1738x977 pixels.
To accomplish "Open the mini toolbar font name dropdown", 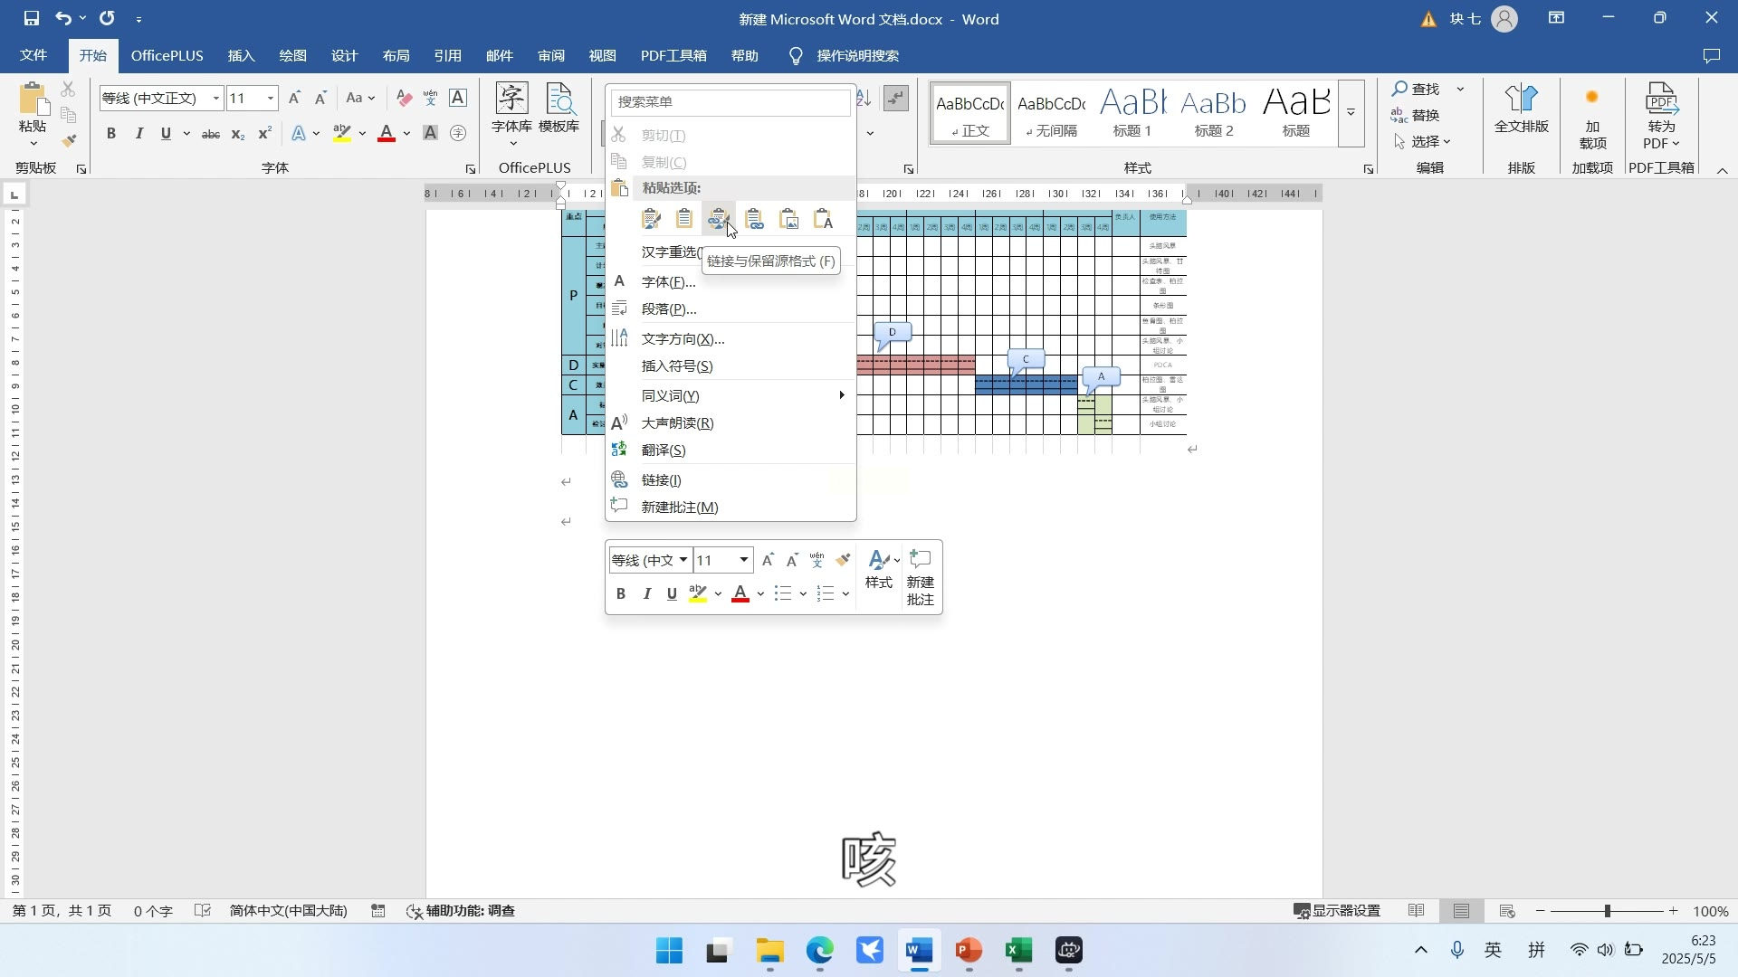I will (683, 560).
